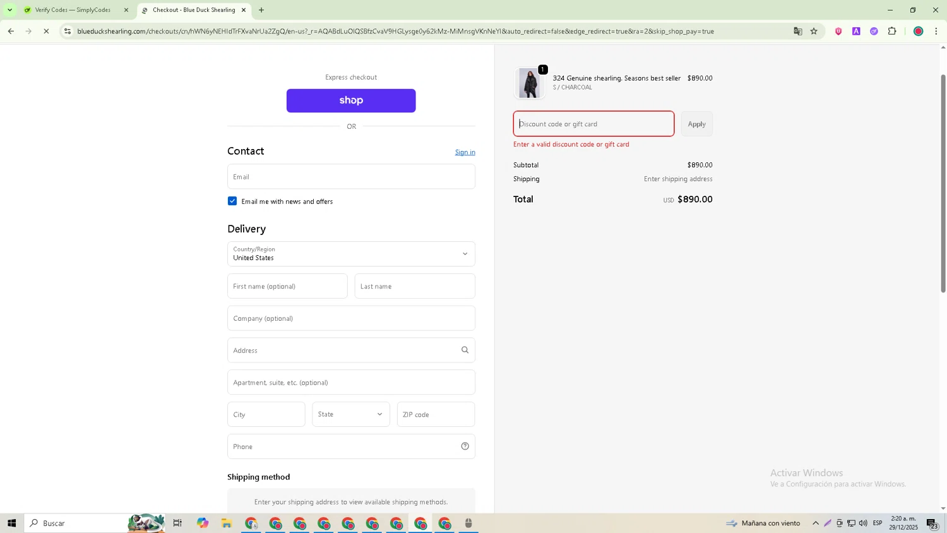Open the Copilot taskbar icon
Image resolution: width=947 pixels, height=533 pixels.
(x=202, y=523)
